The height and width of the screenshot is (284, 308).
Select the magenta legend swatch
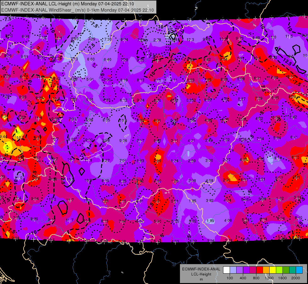tap(253, 270)
